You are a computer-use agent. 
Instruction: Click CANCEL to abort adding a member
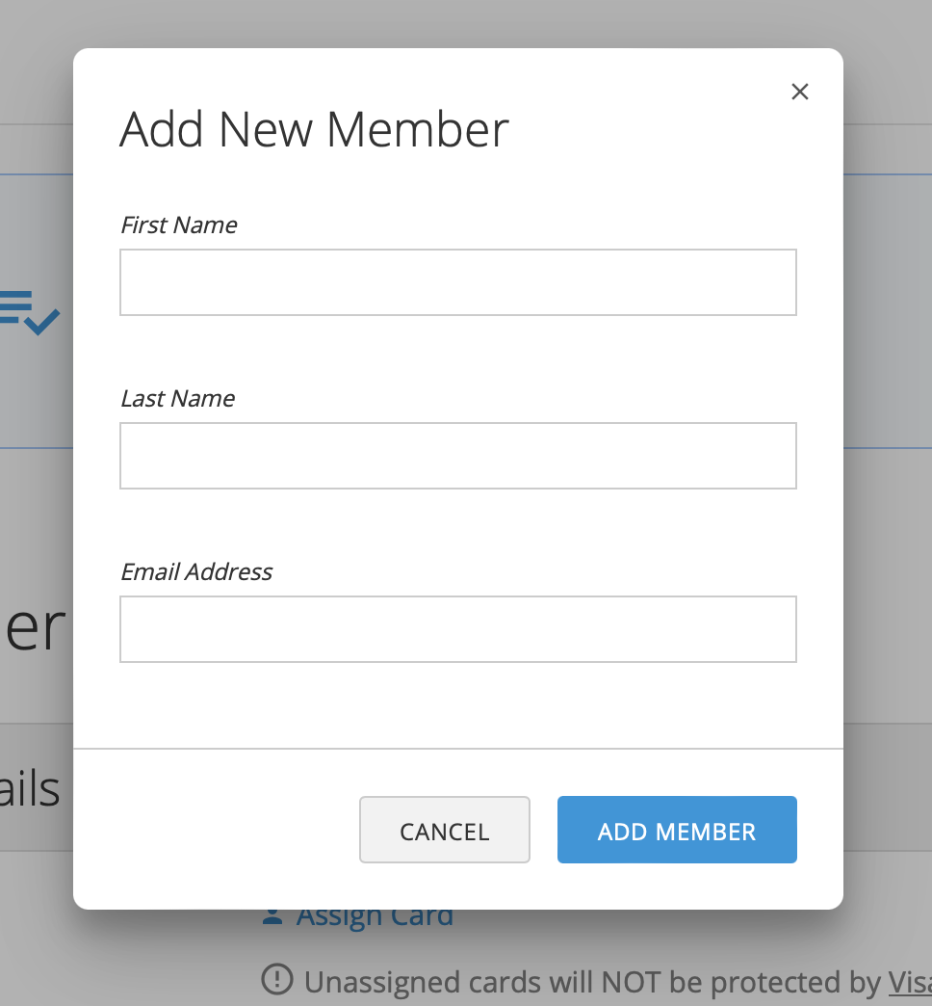point(444,831)
